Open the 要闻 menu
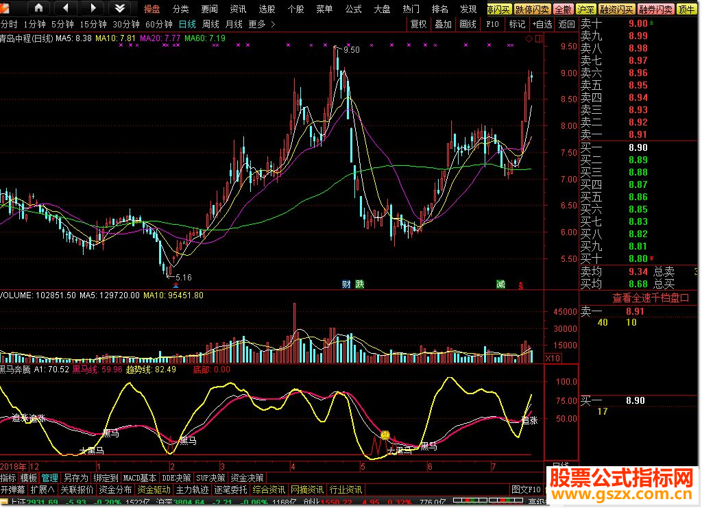This screenshot has height=508, width=702. (x=209, y=9)
